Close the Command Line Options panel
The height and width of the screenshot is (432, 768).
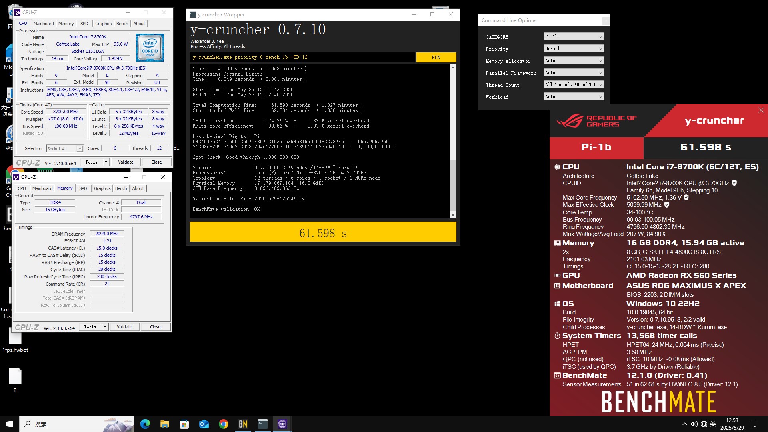[606, 20]
